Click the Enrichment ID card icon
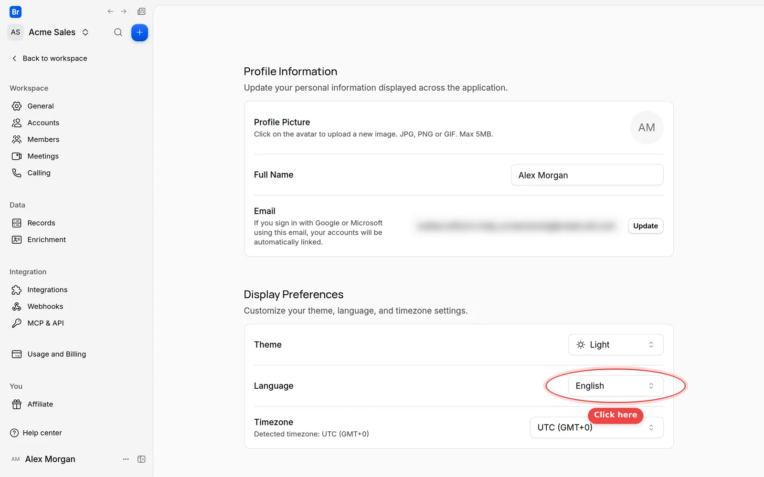 17,239
